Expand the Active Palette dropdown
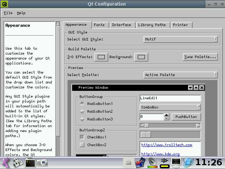The image size is (225, 169). point(181,75)
